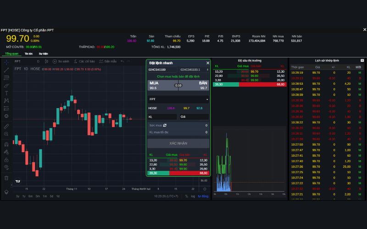Open chart settings gear icon

click(205, 189)
